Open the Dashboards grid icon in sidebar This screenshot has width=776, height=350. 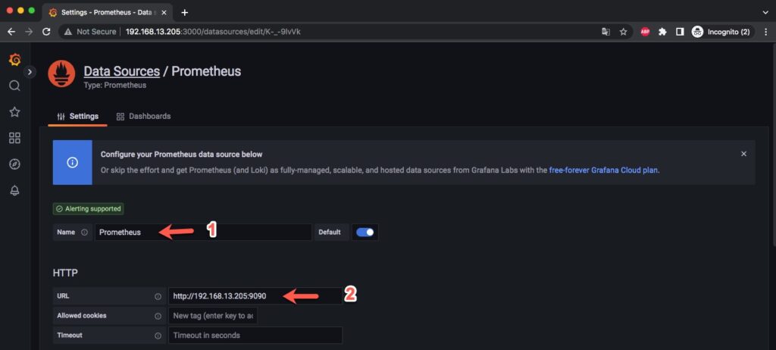pos(15,138)
